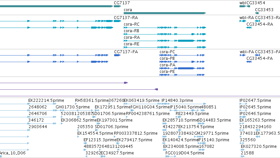Click EST GM29771.5prime
280x158 pixels.
pos(211,134)
